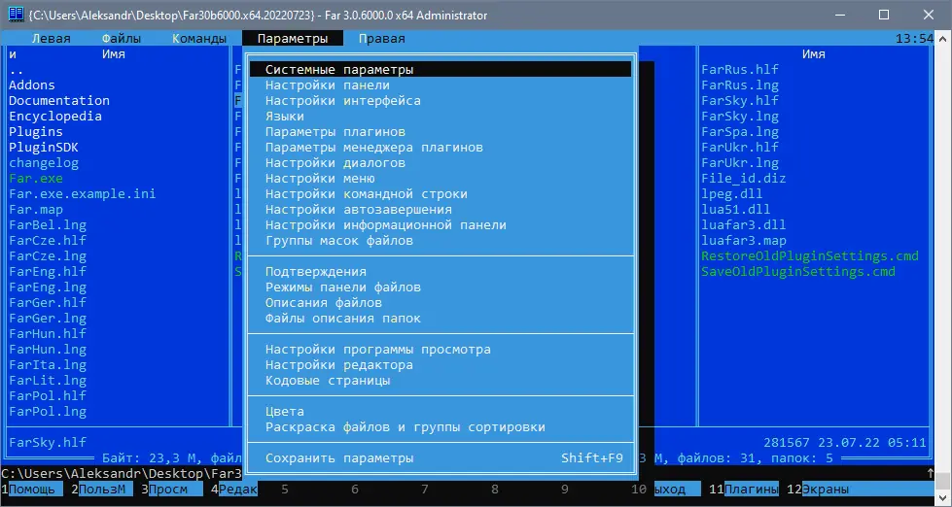Open the Файлы menu
The image size is (952, 507).
pos(122,38)
